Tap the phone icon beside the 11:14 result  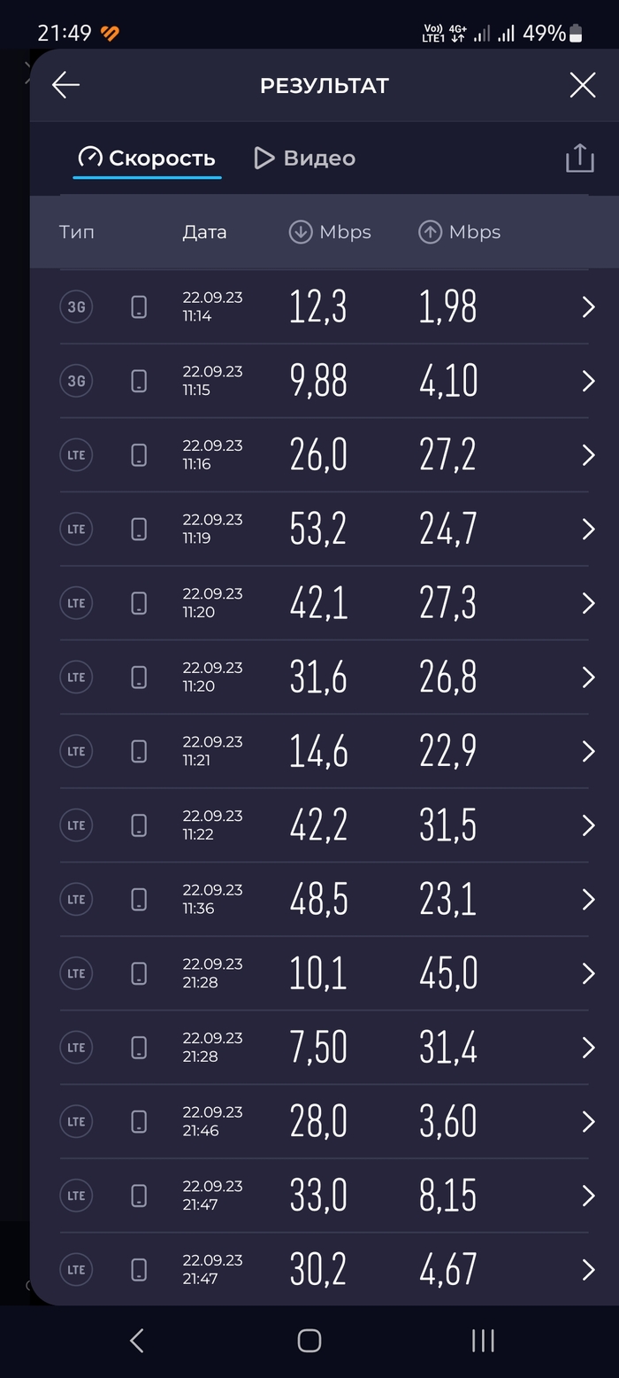[x=139, y=306]
